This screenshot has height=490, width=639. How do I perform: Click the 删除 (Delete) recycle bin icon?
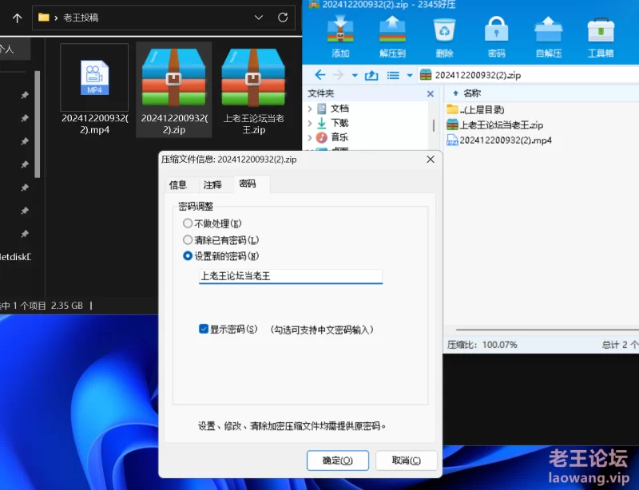(x=444, y=35)
